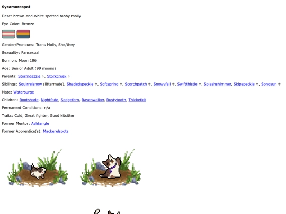Image resolution: width=286 pixels, height=214 pixels.
Task: View mate Watersurge's page
Action: 23,92
